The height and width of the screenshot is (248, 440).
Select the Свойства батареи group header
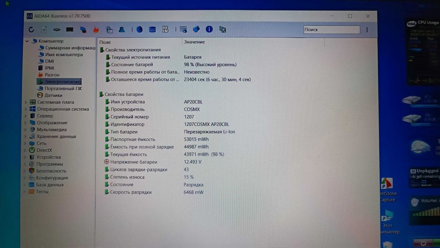[x=121, y=94]
